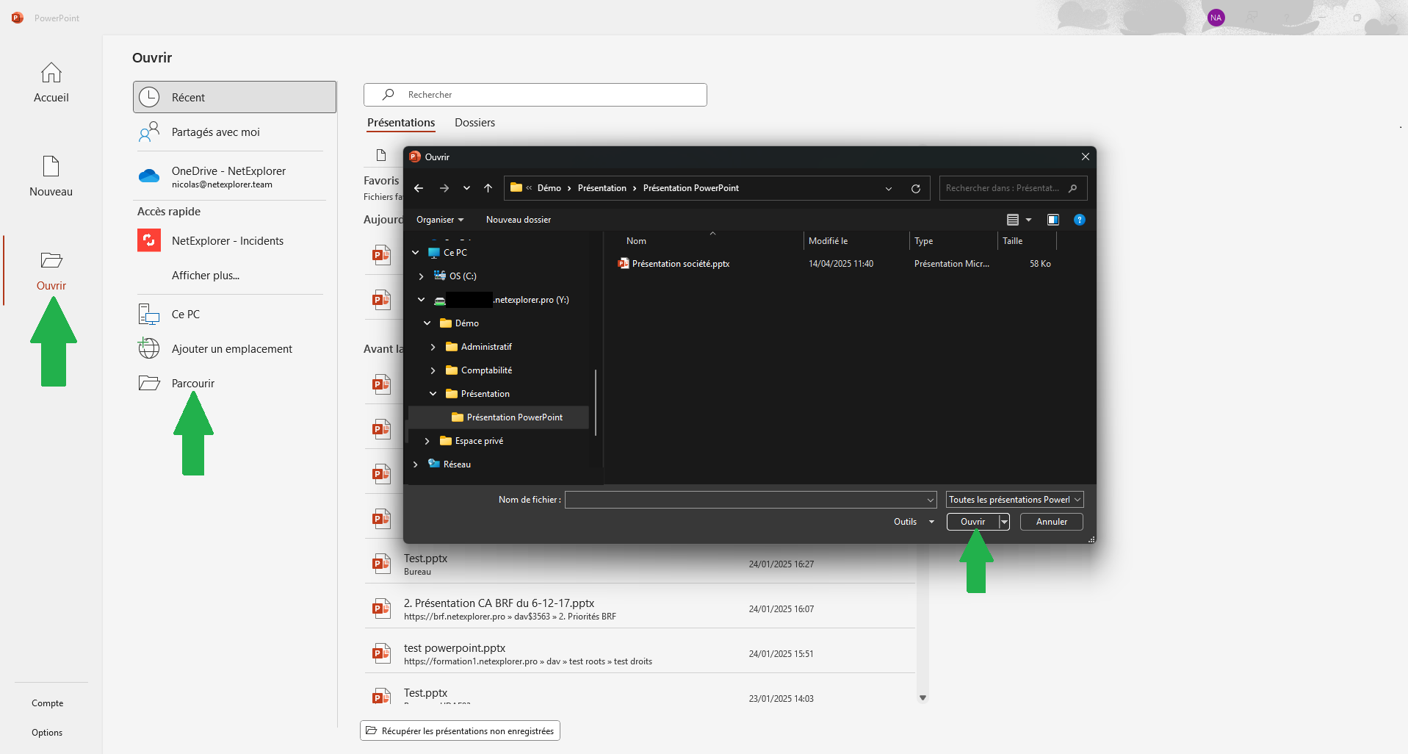The width and height of the screenshot is (1408, 754).
Task: Select Ouvrir in left sidebar
Action: [x=51, y=270]
